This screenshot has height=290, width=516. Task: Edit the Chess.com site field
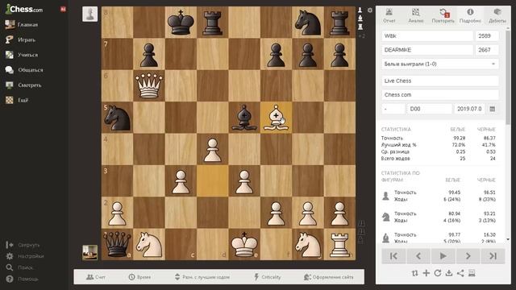click(440, 95)
